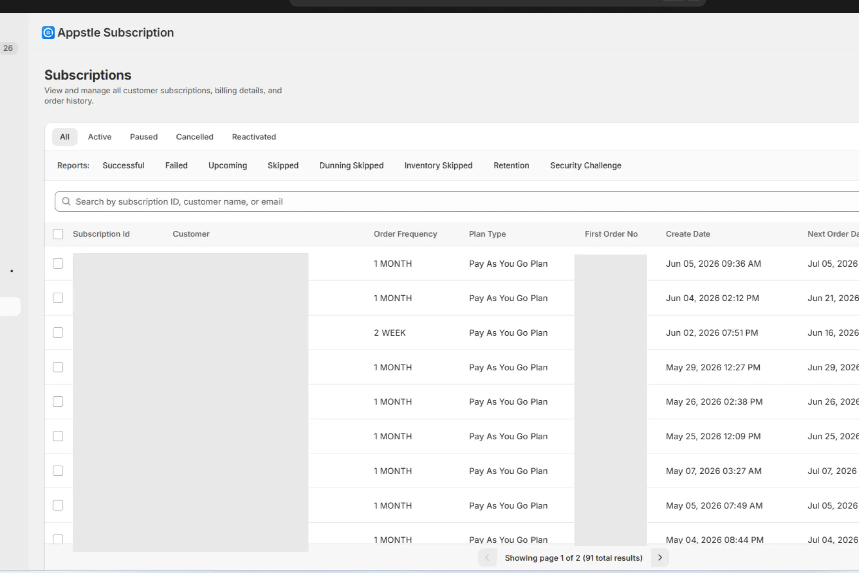Switch to the Cancelled tab

pyautogui.click(x=195, y=137)
